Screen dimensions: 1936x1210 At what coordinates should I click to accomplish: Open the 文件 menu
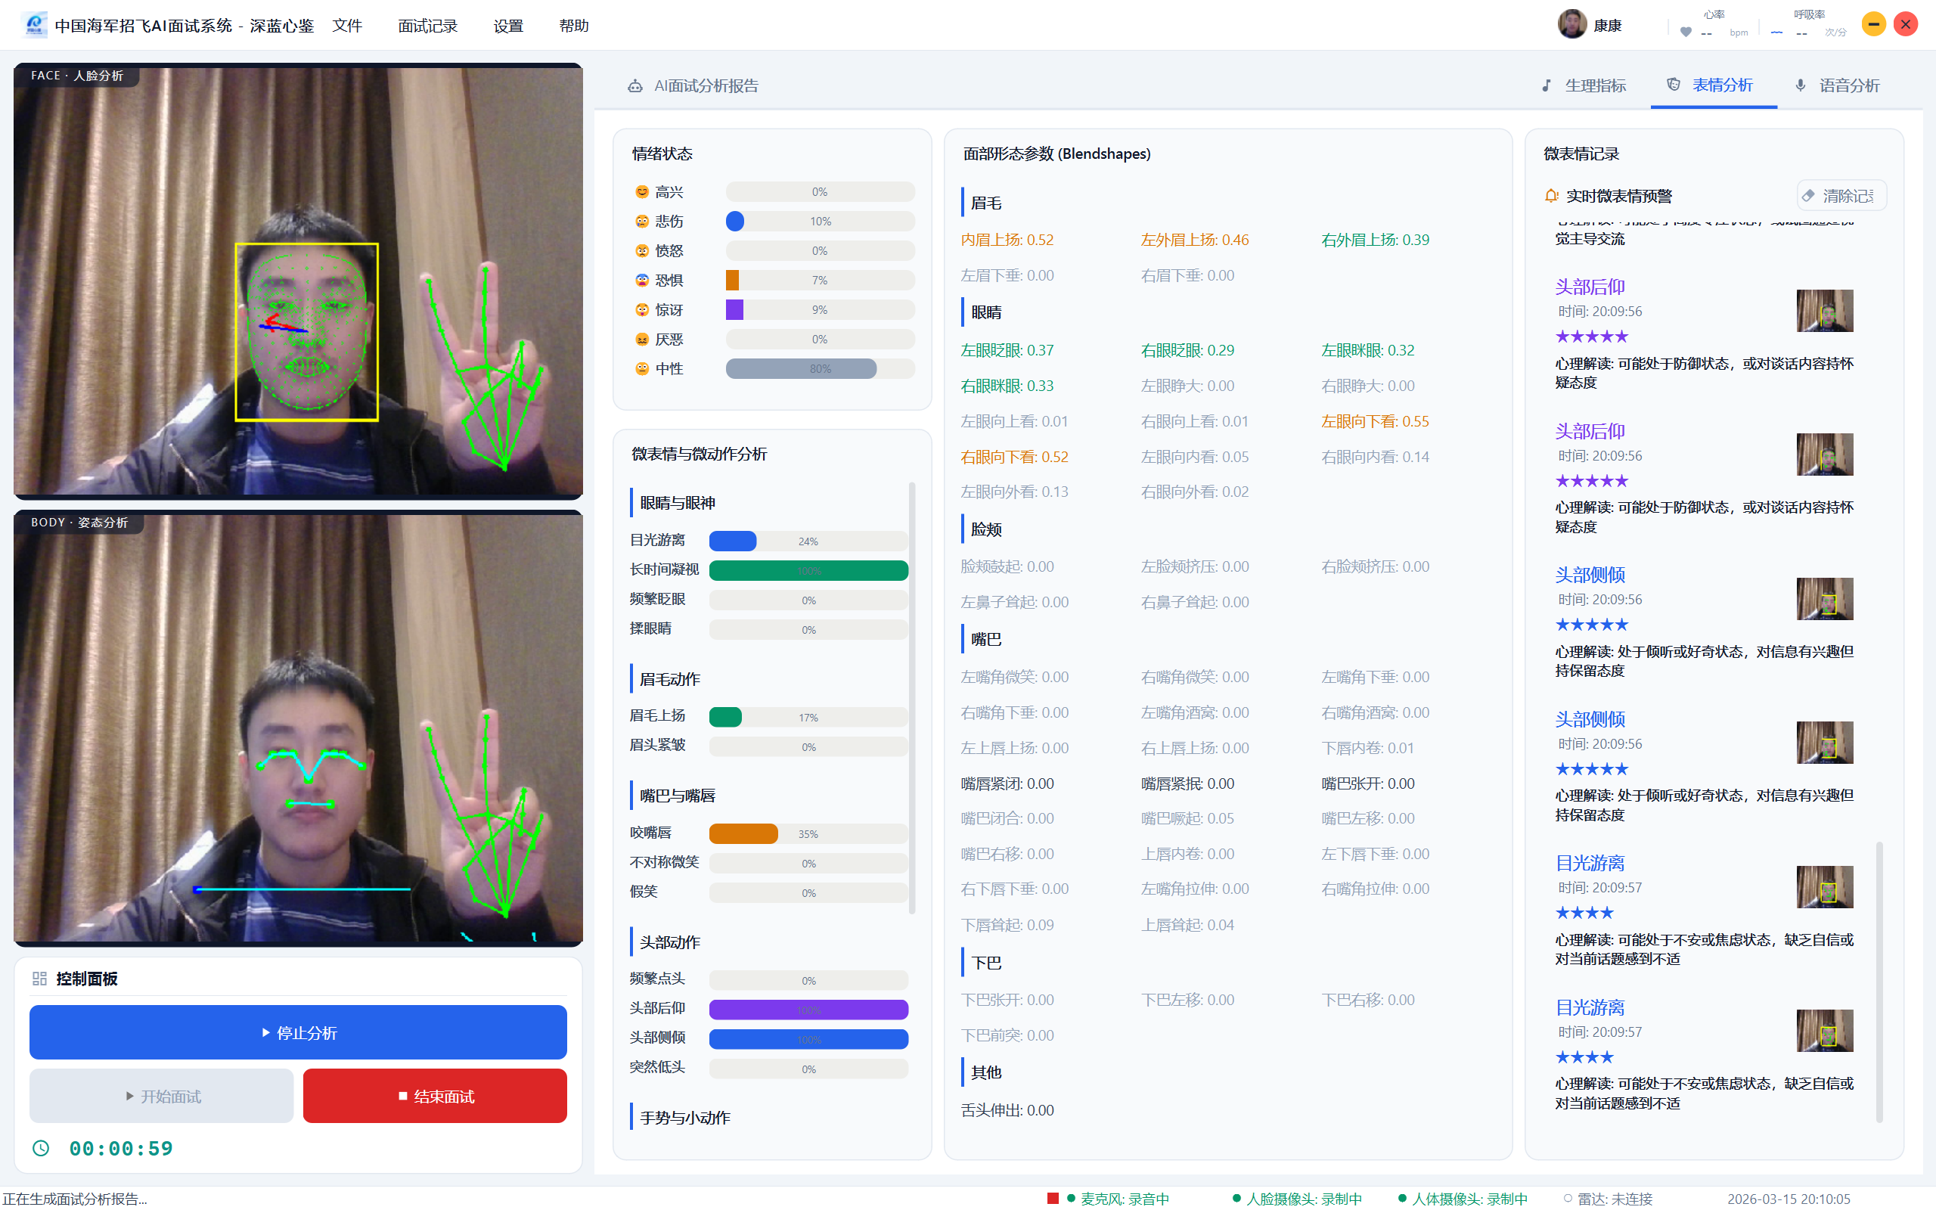(x=347, y=26)
